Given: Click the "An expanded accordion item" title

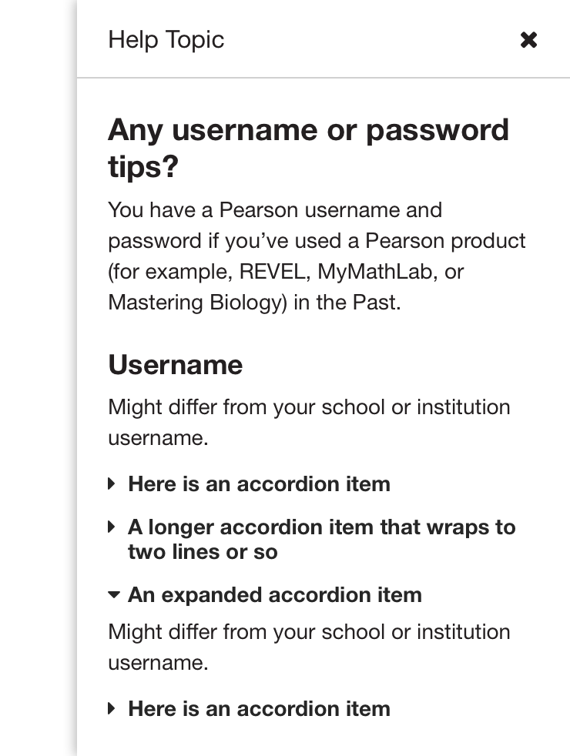Looking at the screenshot, I should click(275, 595).
